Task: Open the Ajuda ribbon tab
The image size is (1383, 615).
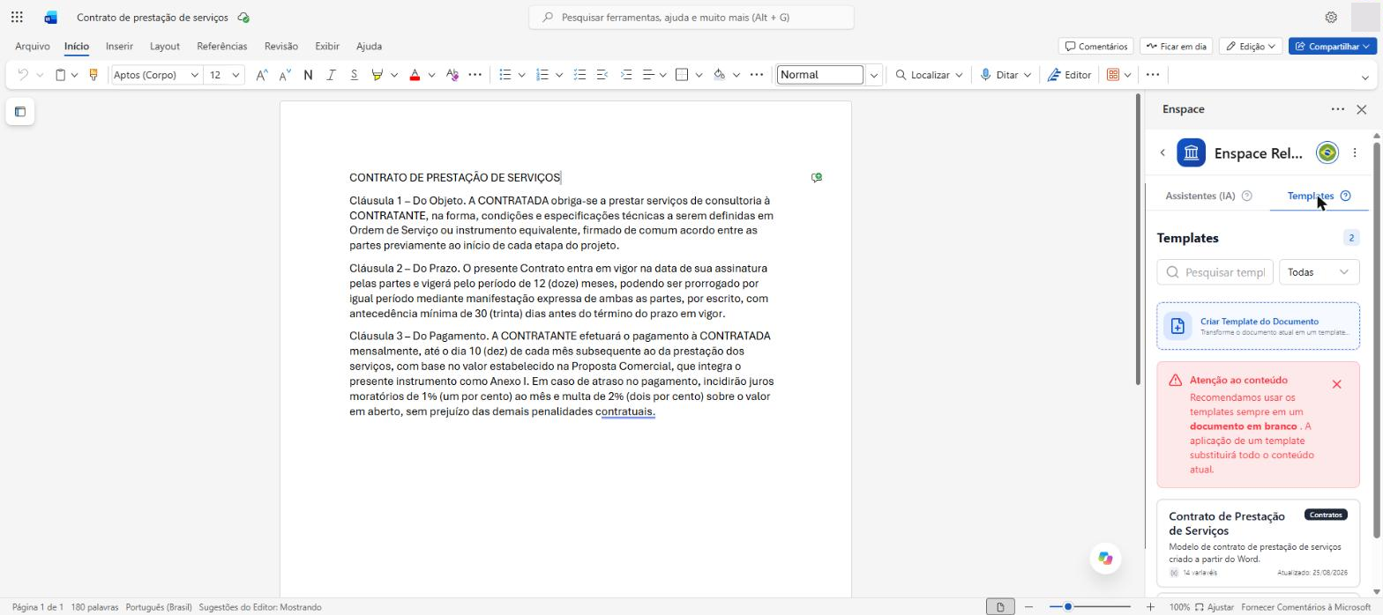Action: click(369, 46)
